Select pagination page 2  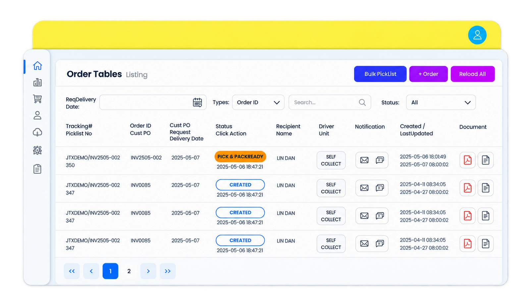(129, 271)
